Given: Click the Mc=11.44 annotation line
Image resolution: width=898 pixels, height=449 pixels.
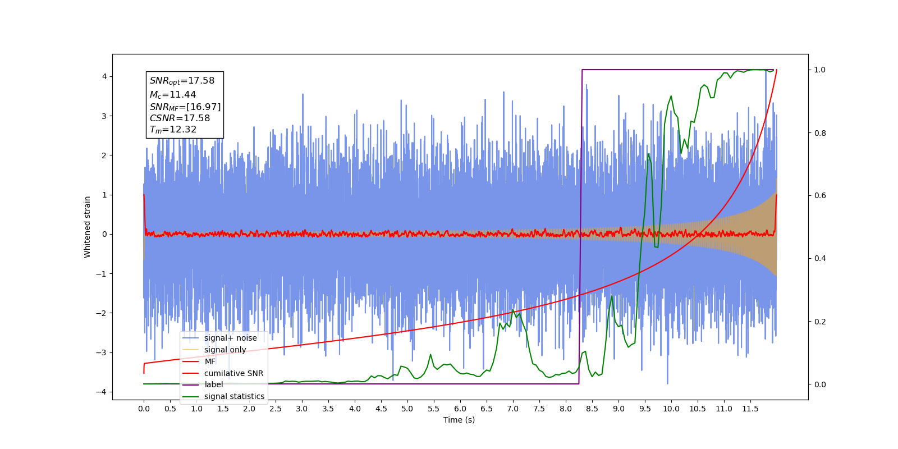Looking at the screenshot, I should [173, 95].
